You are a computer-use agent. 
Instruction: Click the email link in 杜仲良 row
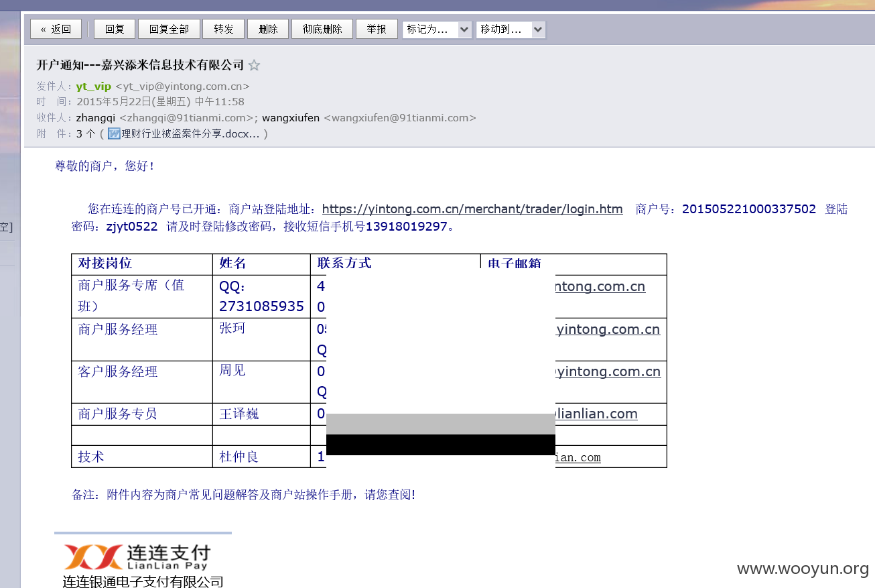578,457
